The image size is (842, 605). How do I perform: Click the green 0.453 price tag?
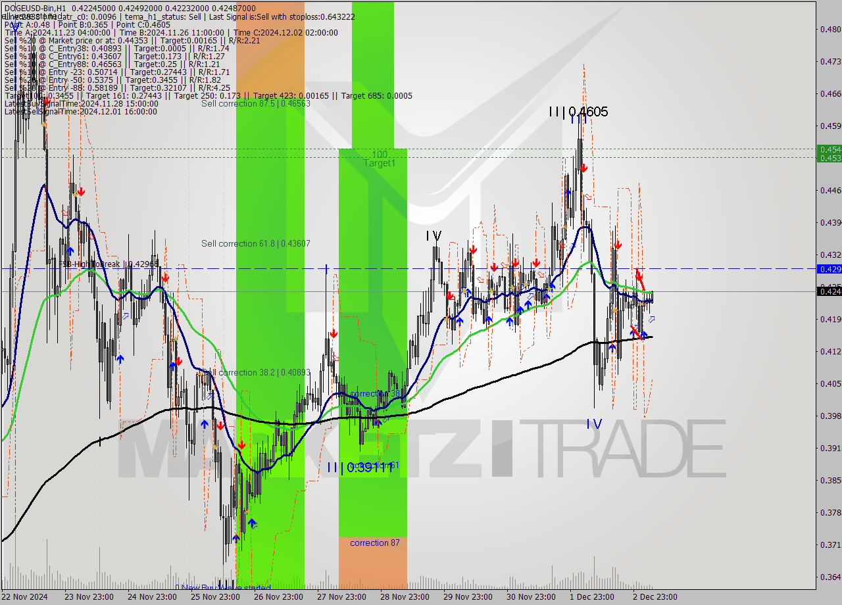829,158
